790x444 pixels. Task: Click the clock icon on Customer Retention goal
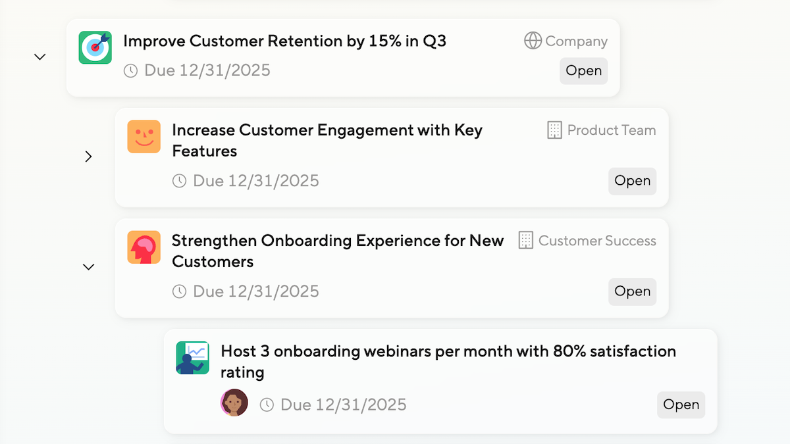[131, 71]
